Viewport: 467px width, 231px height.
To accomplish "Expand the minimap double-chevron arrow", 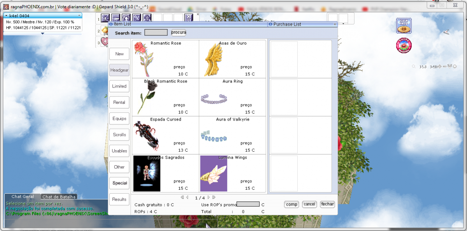I will 449,66.
